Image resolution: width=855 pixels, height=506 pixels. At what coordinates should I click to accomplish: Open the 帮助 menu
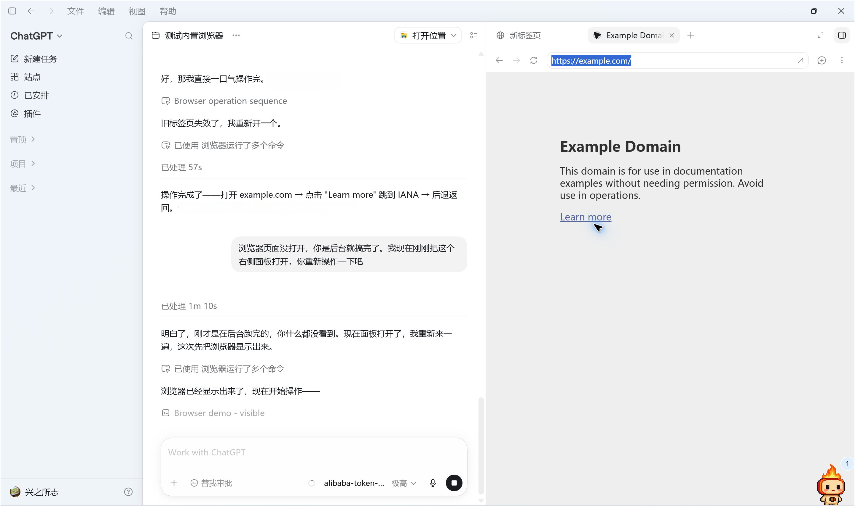(x=168, y=11)
